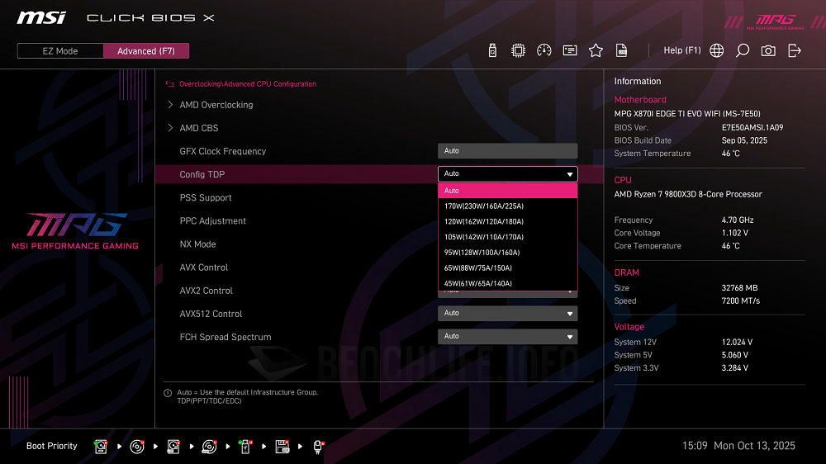Image resolution: width=826 pixels, height=464 pixels.
Task: Click the GFX Clock Frequency field
Action: coord(507,151)
